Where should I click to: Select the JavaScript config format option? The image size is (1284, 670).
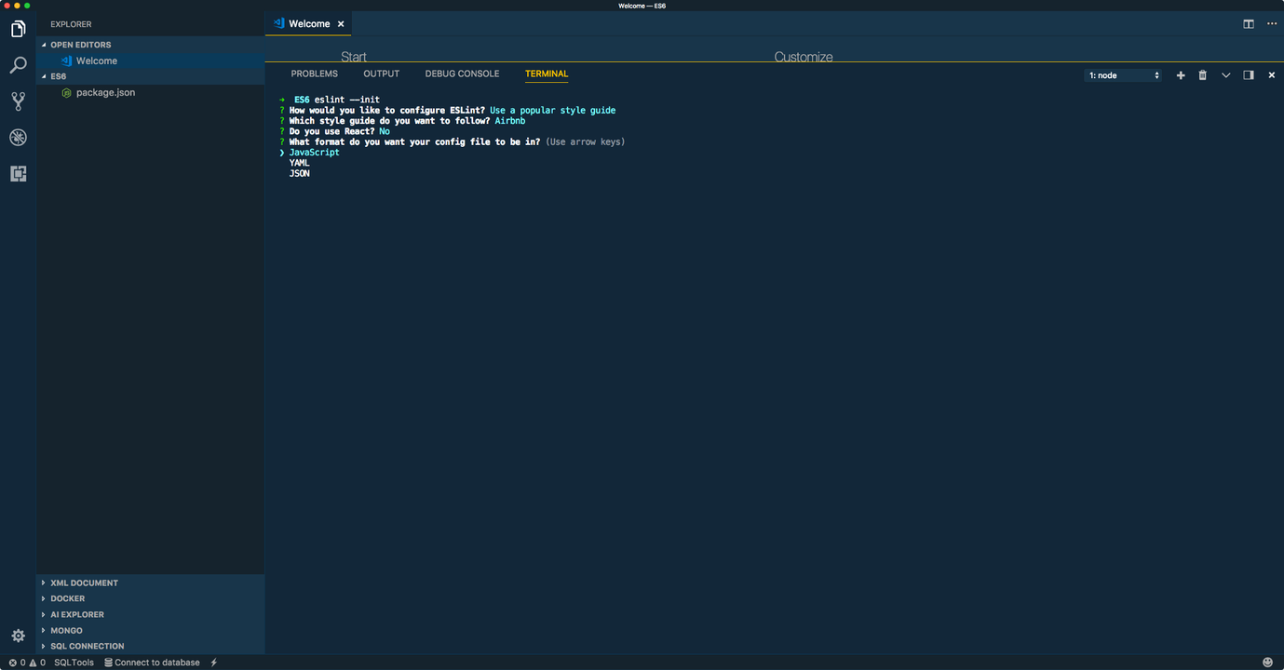(x=314, y=152)
